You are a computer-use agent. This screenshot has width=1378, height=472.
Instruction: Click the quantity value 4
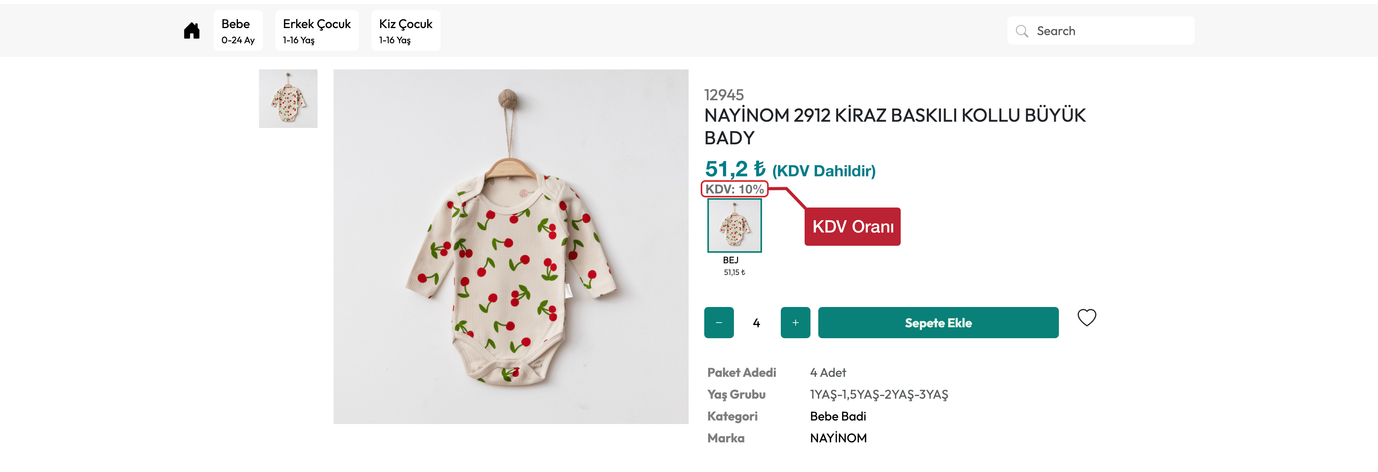coord(757,323)
